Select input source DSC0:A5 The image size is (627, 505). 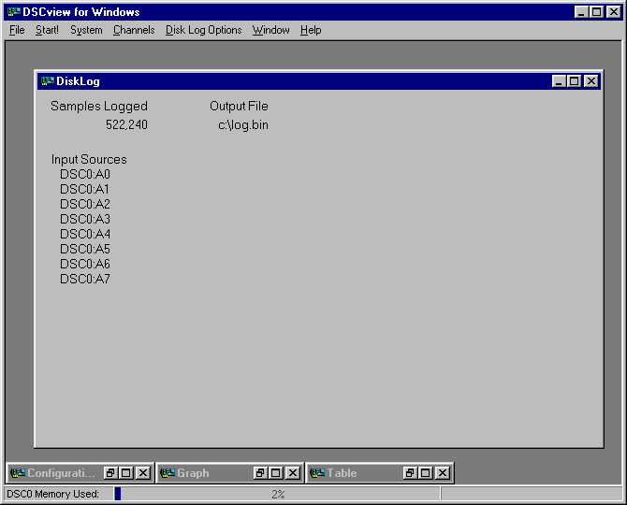(85, 249)
